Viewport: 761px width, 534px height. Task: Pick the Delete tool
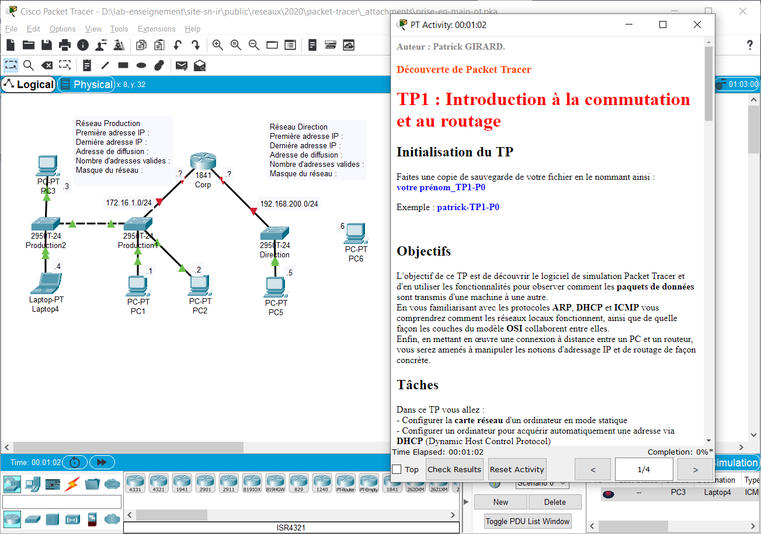47,65
